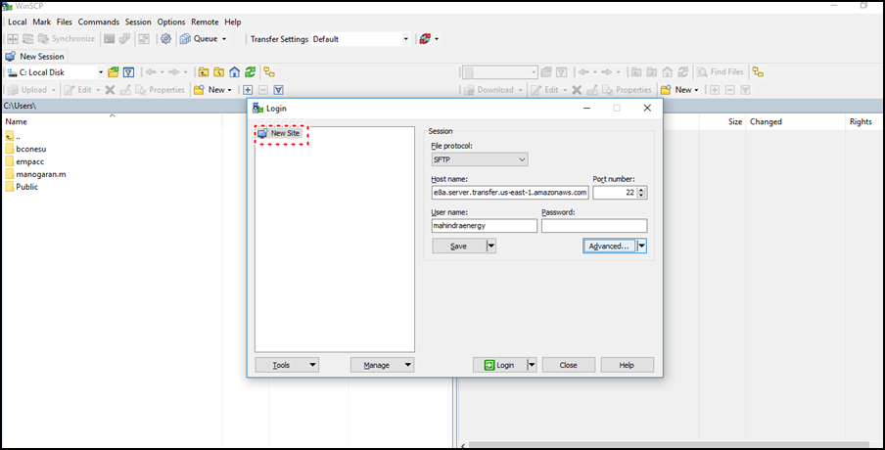
Task: Click the local Edit button
Action: pyautogui.click(x=78, y=90)
